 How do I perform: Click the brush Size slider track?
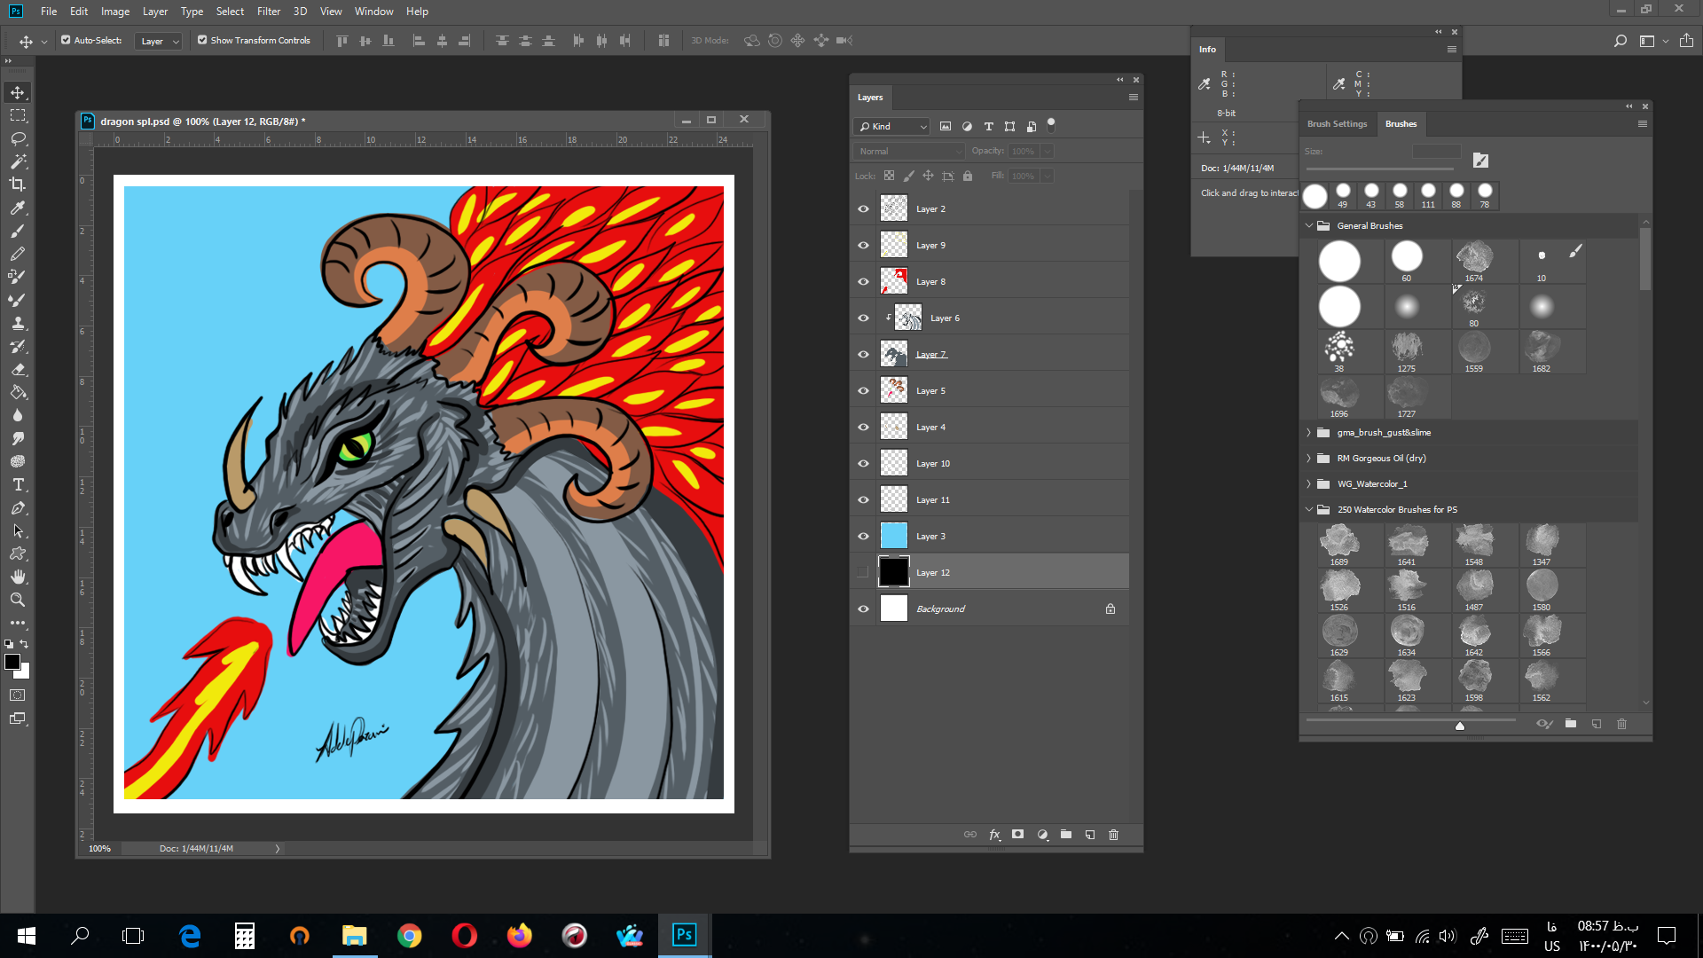[x=1380, y=169]
